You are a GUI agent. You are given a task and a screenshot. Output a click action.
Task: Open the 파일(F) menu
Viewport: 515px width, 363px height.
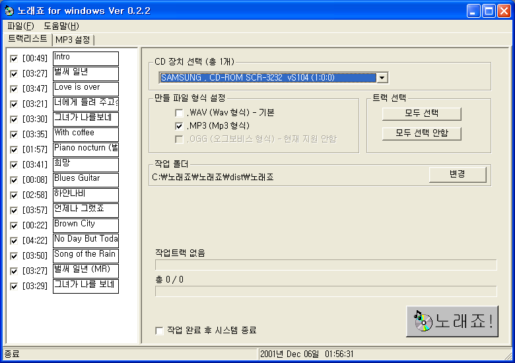pyautogui.click(x=20, y=26)
